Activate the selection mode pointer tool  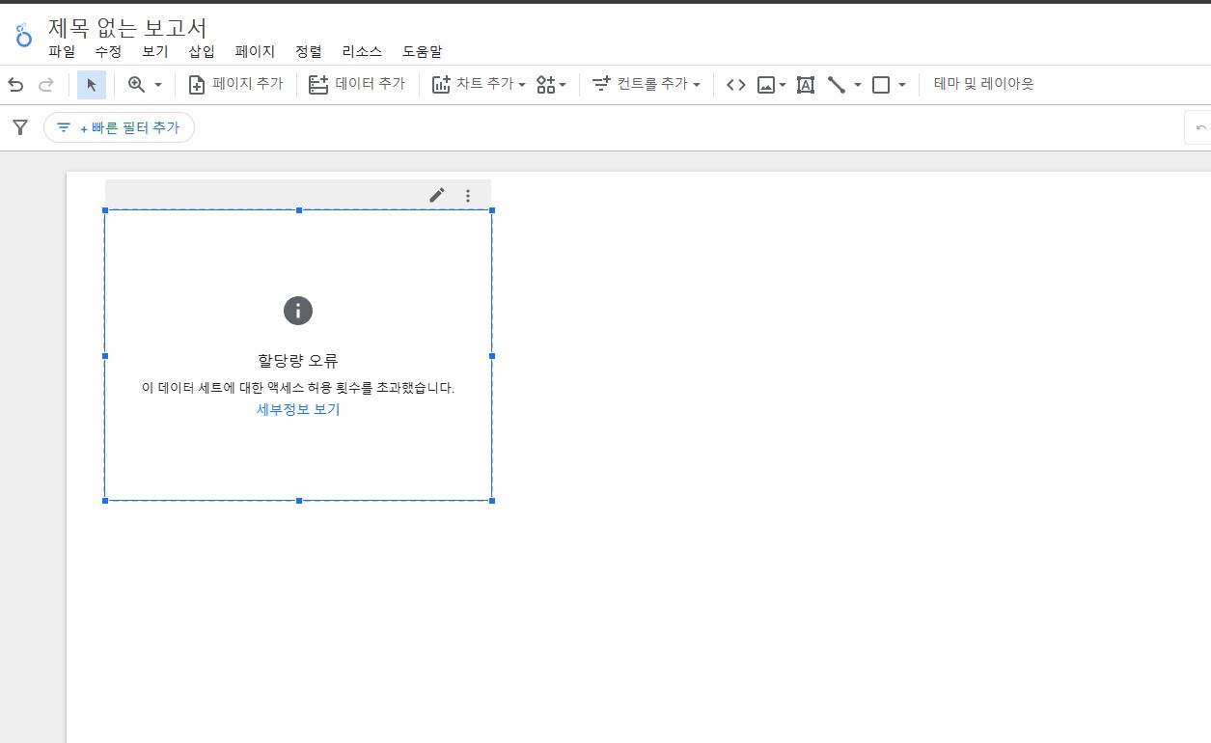(x=92, y=85)
